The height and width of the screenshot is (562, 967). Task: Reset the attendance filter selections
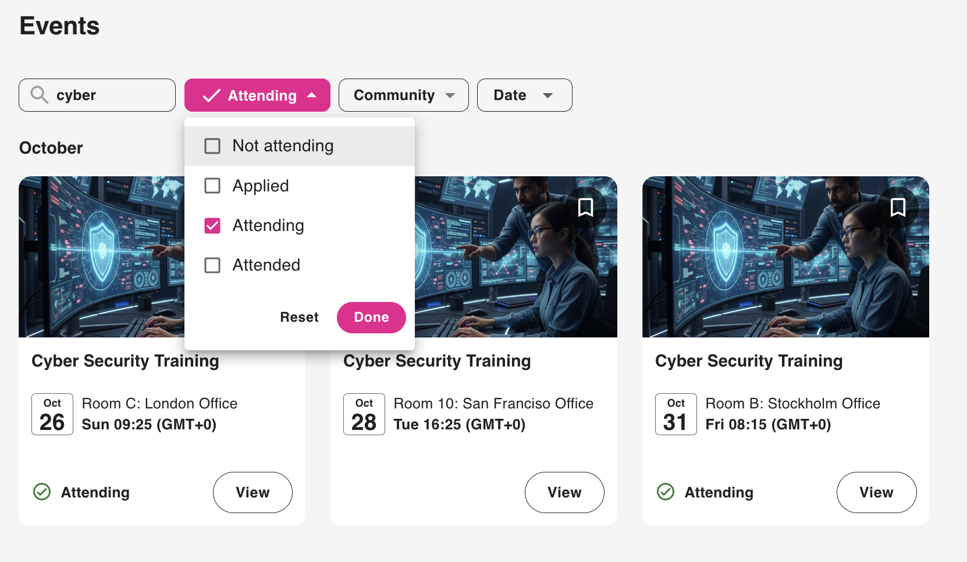[x=299, y=317]
